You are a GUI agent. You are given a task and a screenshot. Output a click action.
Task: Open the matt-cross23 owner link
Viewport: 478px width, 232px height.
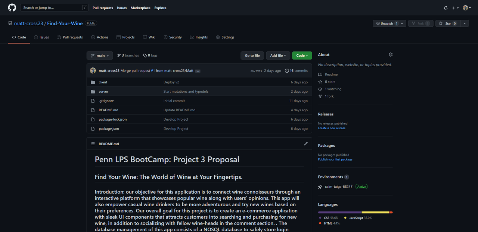tap(28, 23)
